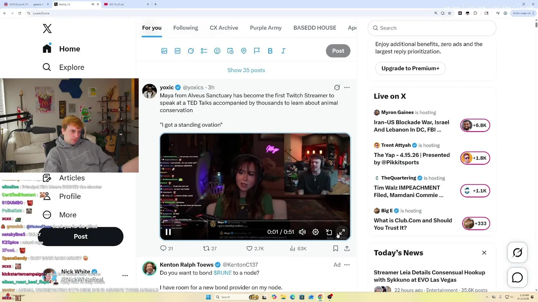Tag a location in the composer

tap(244, 51)
